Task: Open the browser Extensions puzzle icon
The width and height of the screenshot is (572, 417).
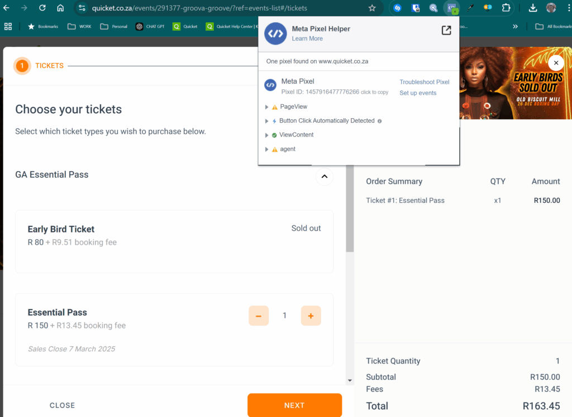Action: pos(506,8)
